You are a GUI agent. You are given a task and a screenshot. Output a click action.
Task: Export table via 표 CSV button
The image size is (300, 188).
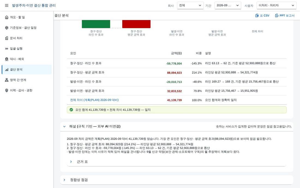pos(262,16)
